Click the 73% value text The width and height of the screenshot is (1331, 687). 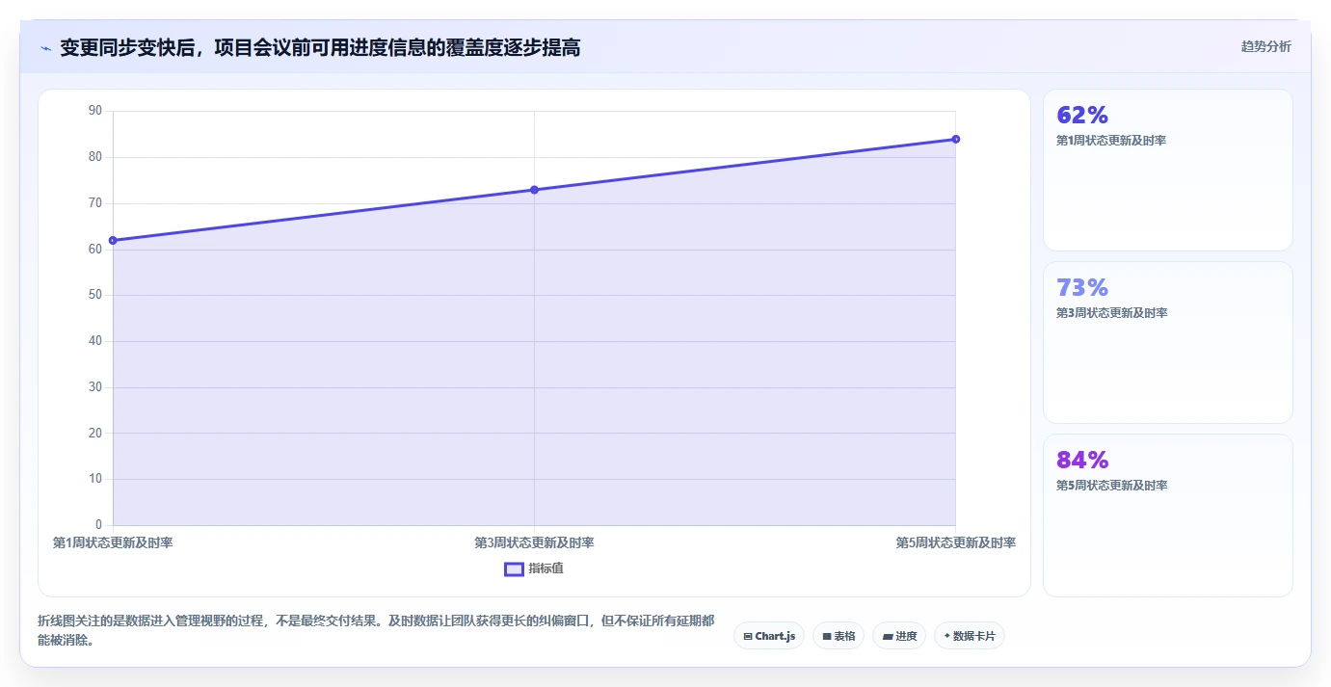(1082, 287)
